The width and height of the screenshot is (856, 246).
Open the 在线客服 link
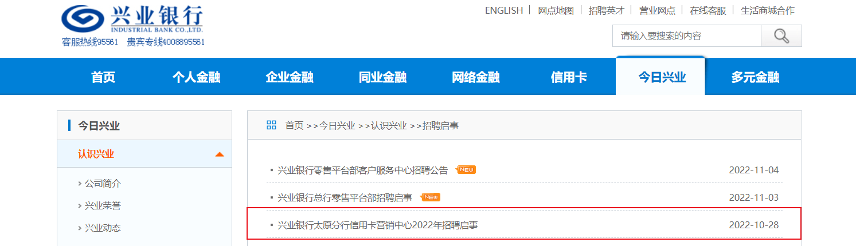[x=708, y=10]
